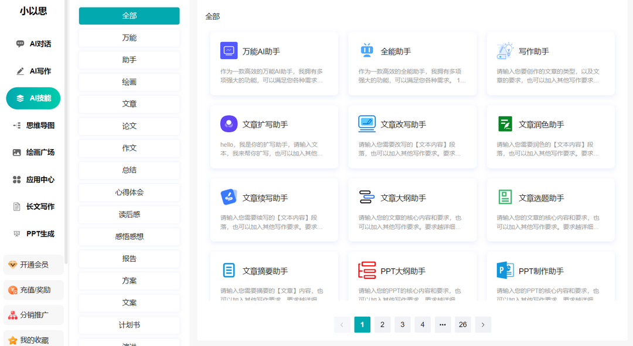This screenshot has width=633, height=346.
Task: Open 写作助手 via its pen icon
Action: coord(505,51)
